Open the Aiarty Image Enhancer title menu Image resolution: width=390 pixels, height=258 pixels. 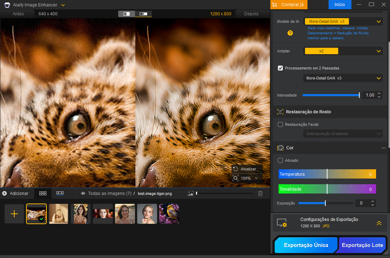pyautogui.click(x=63, y=5)
